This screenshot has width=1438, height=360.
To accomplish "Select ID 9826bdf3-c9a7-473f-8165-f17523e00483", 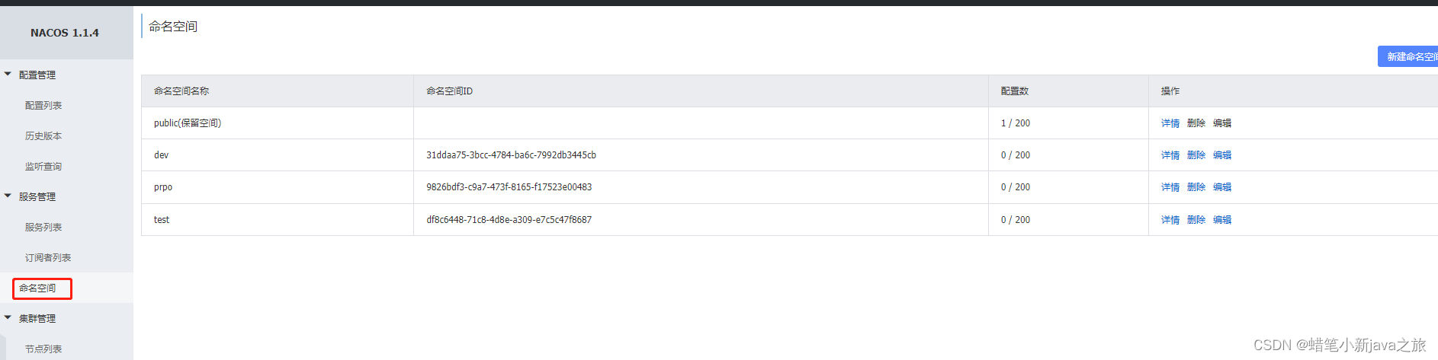I will click(x=509, y=187).
